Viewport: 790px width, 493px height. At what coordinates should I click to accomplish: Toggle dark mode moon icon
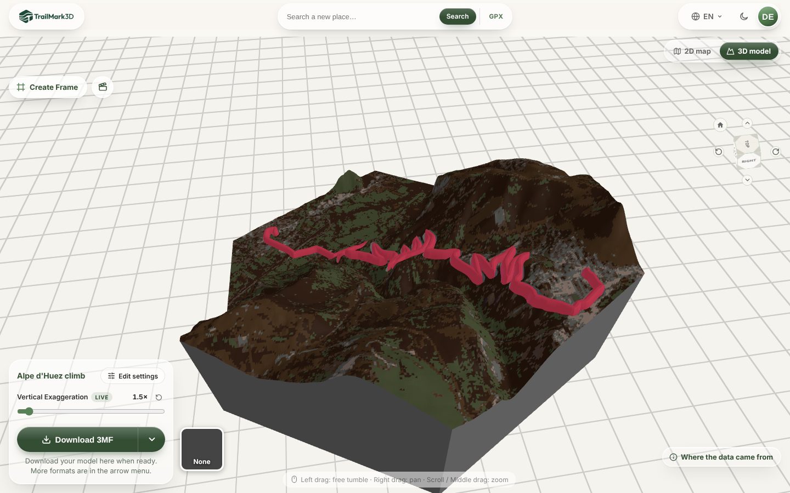(x=744, y=16)
